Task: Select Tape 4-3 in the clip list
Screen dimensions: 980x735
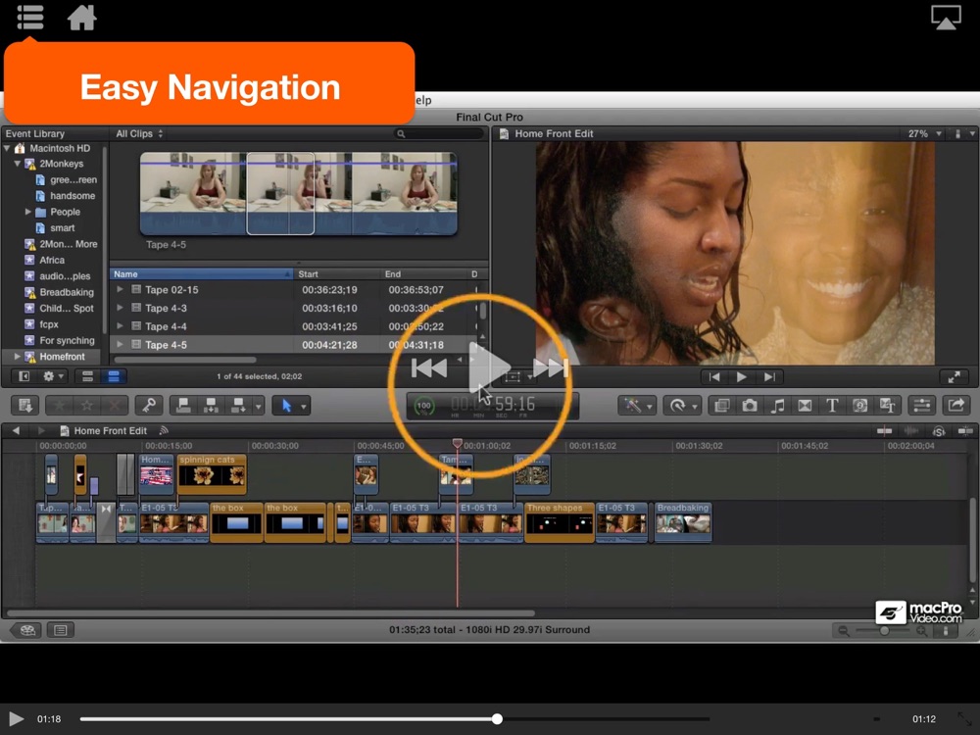Action: point(166,309)
